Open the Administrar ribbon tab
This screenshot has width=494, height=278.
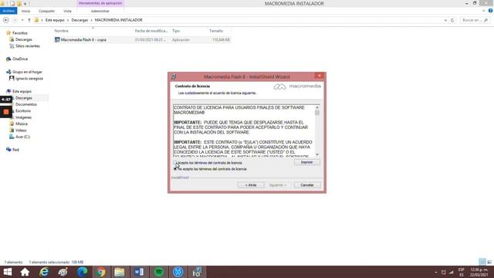click(100, 11)
